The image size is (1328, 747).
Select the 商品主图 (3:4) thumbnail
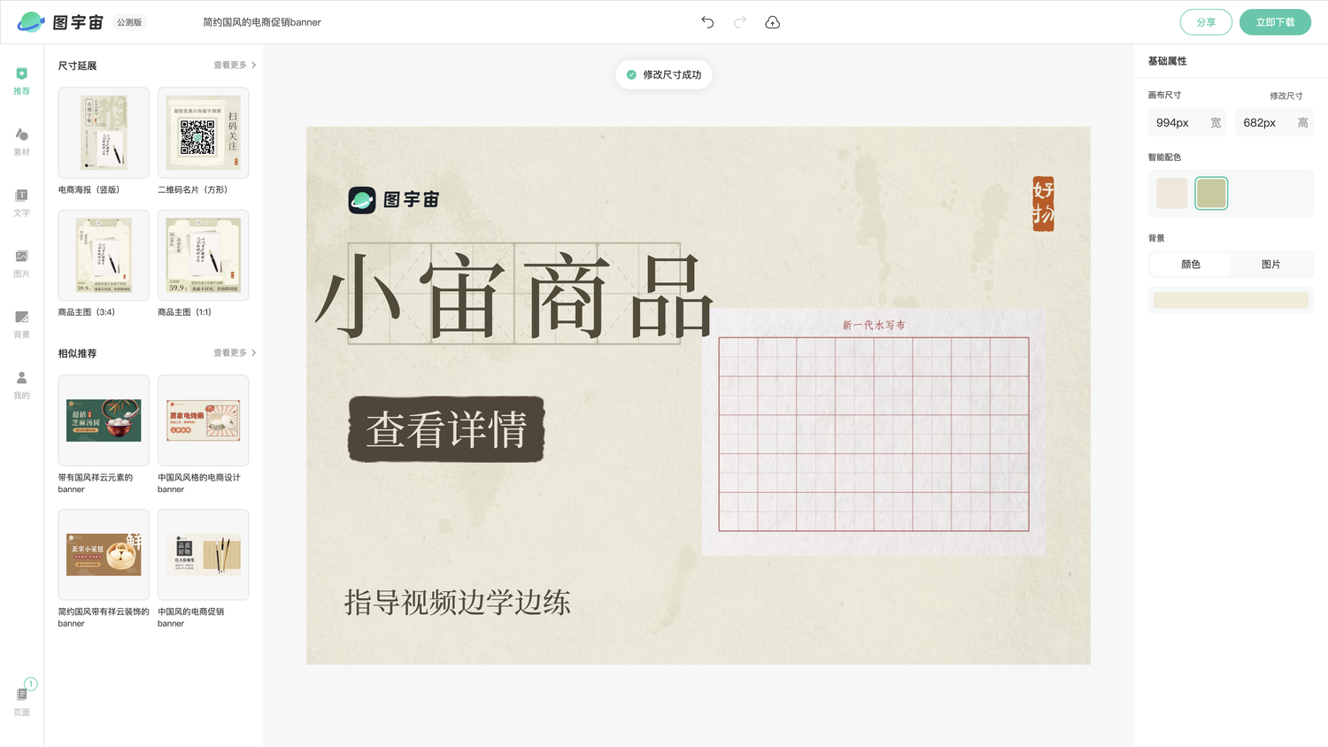pos(104,255)
